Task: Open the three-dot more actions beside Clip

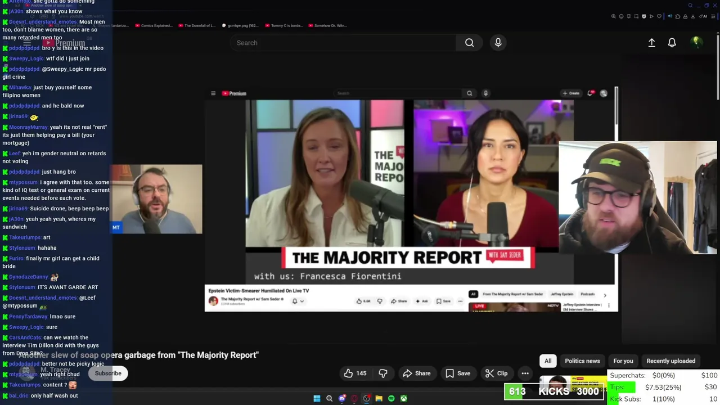Action: click(525, 373)
